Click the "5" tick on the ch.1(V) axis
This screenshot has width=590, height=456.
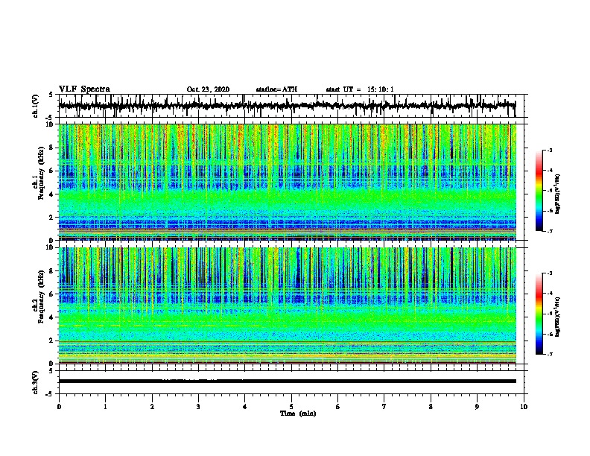tap(51, 95)
